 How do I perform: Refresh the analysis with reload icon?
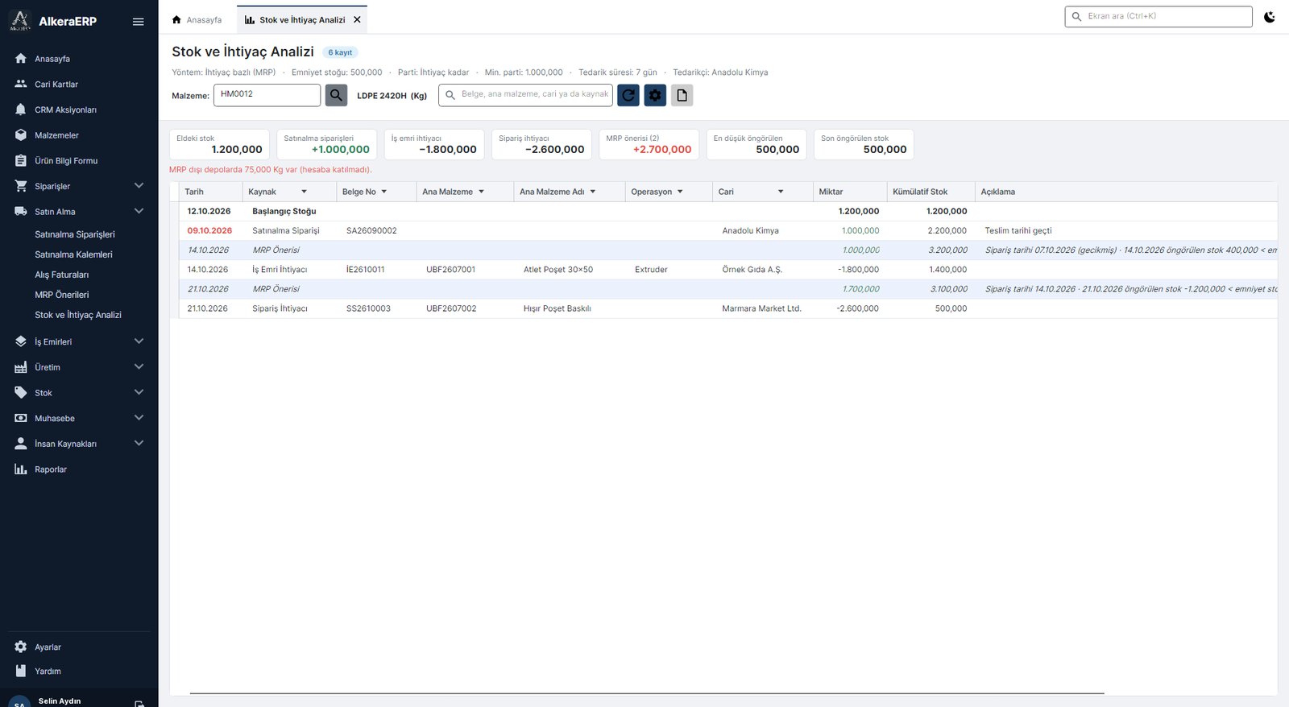(628, 95)
